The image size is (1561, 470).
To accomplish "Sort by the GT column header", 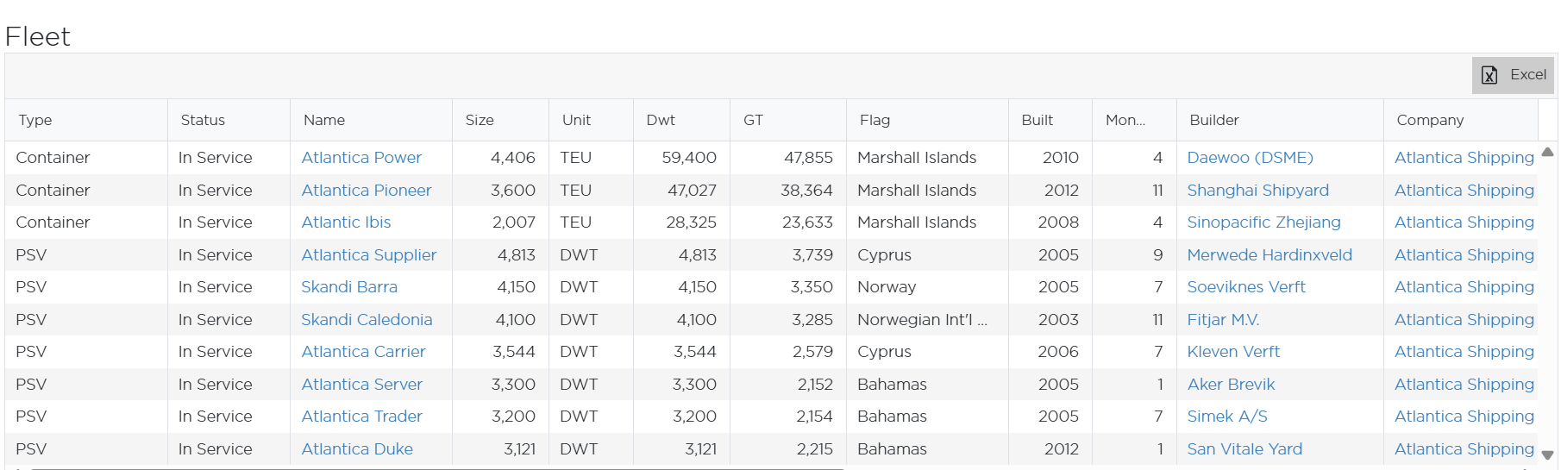I will [788, 120].
